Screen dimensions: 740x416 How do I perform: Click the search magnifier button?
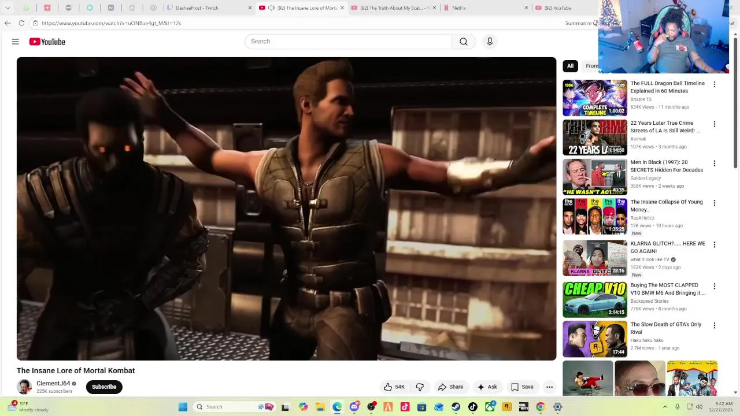(464, 42)
